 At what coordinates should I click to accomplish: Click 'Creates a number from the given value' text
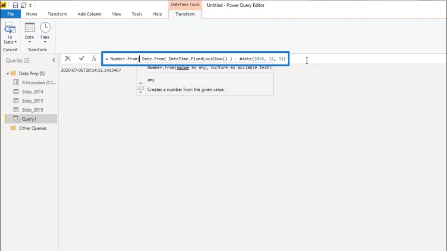[186, 89]
